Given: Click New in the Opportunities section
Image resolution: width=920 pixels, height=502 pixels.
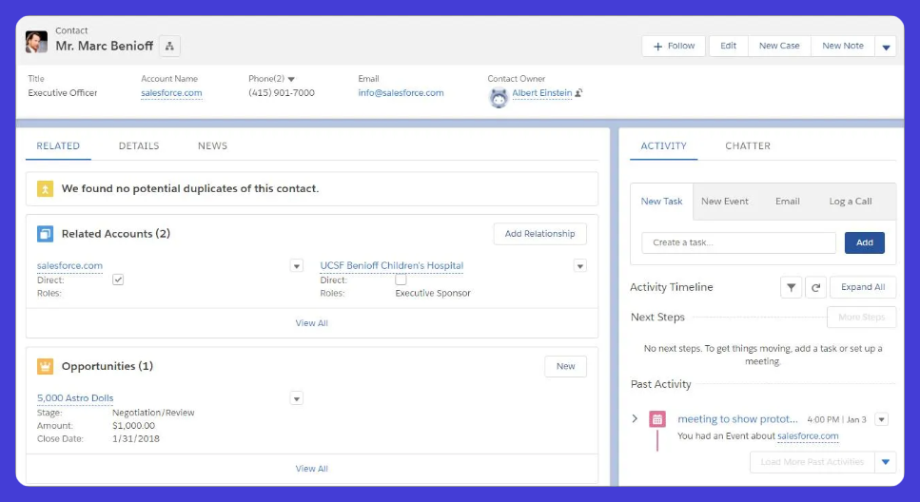Looking at the screenshot, I should click(566, 366).
